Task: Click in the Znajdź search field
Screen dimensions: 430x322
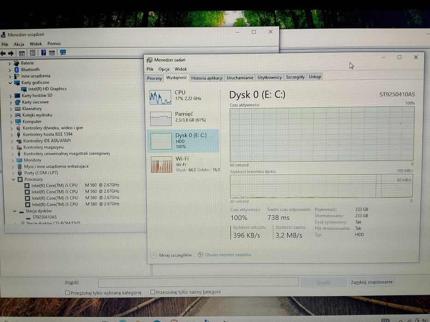Action: point(198,282)
